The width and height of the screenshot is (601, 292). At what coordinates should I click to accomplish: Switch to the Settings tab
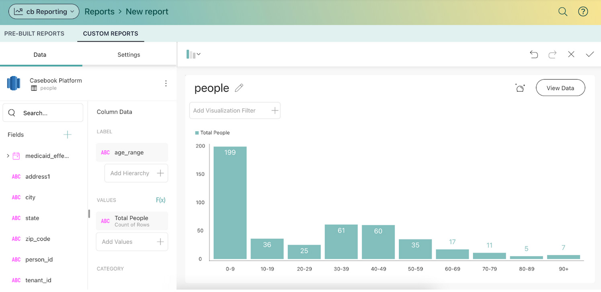129,55
